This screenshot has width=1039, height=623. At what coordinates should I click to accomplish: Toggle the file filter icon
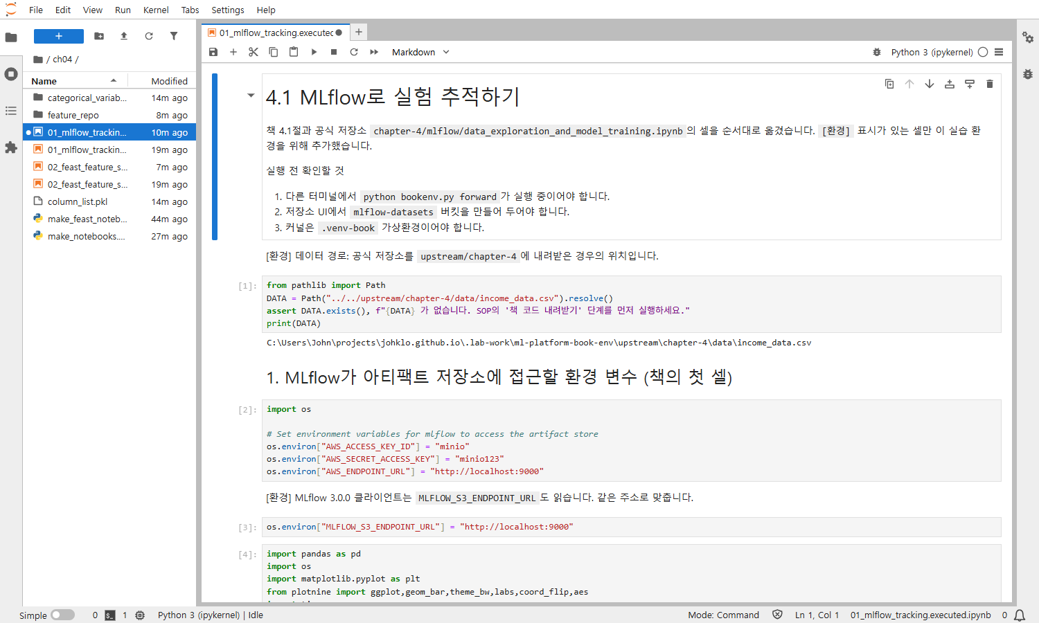(174, 36)
